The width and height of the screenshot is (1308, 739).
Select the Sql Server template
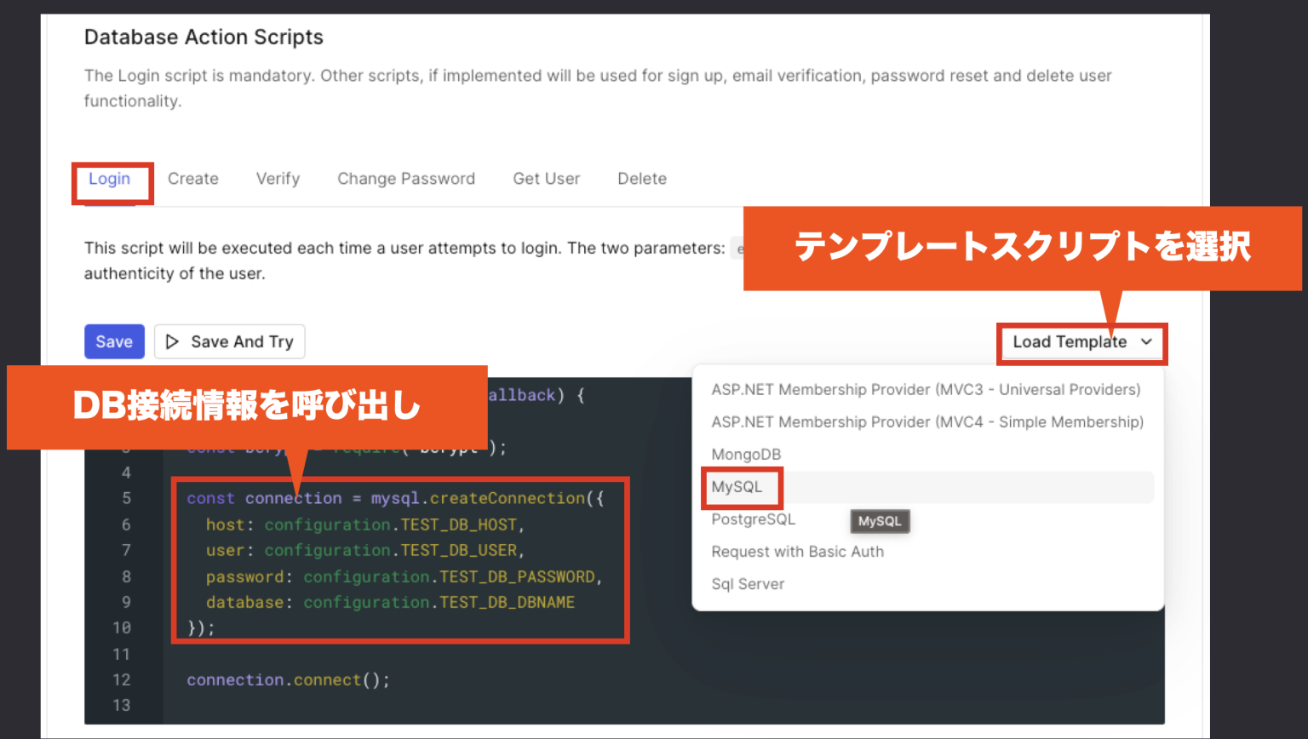point(748,583)
